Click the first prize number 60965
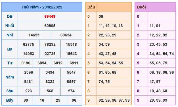The image size is (178, 107). tap(50, 26)
